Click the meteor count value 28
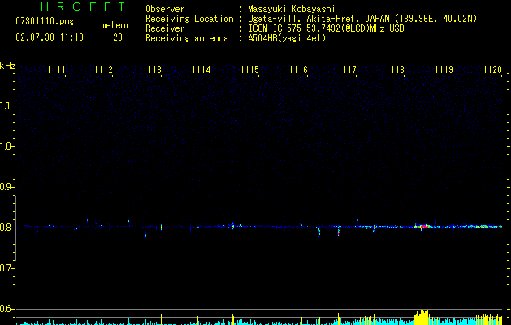Screen dimensions: 511x325 (118, 37)
